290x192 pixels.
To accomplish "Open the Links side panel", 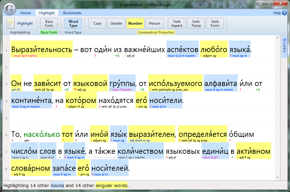I will coord(284,47).
